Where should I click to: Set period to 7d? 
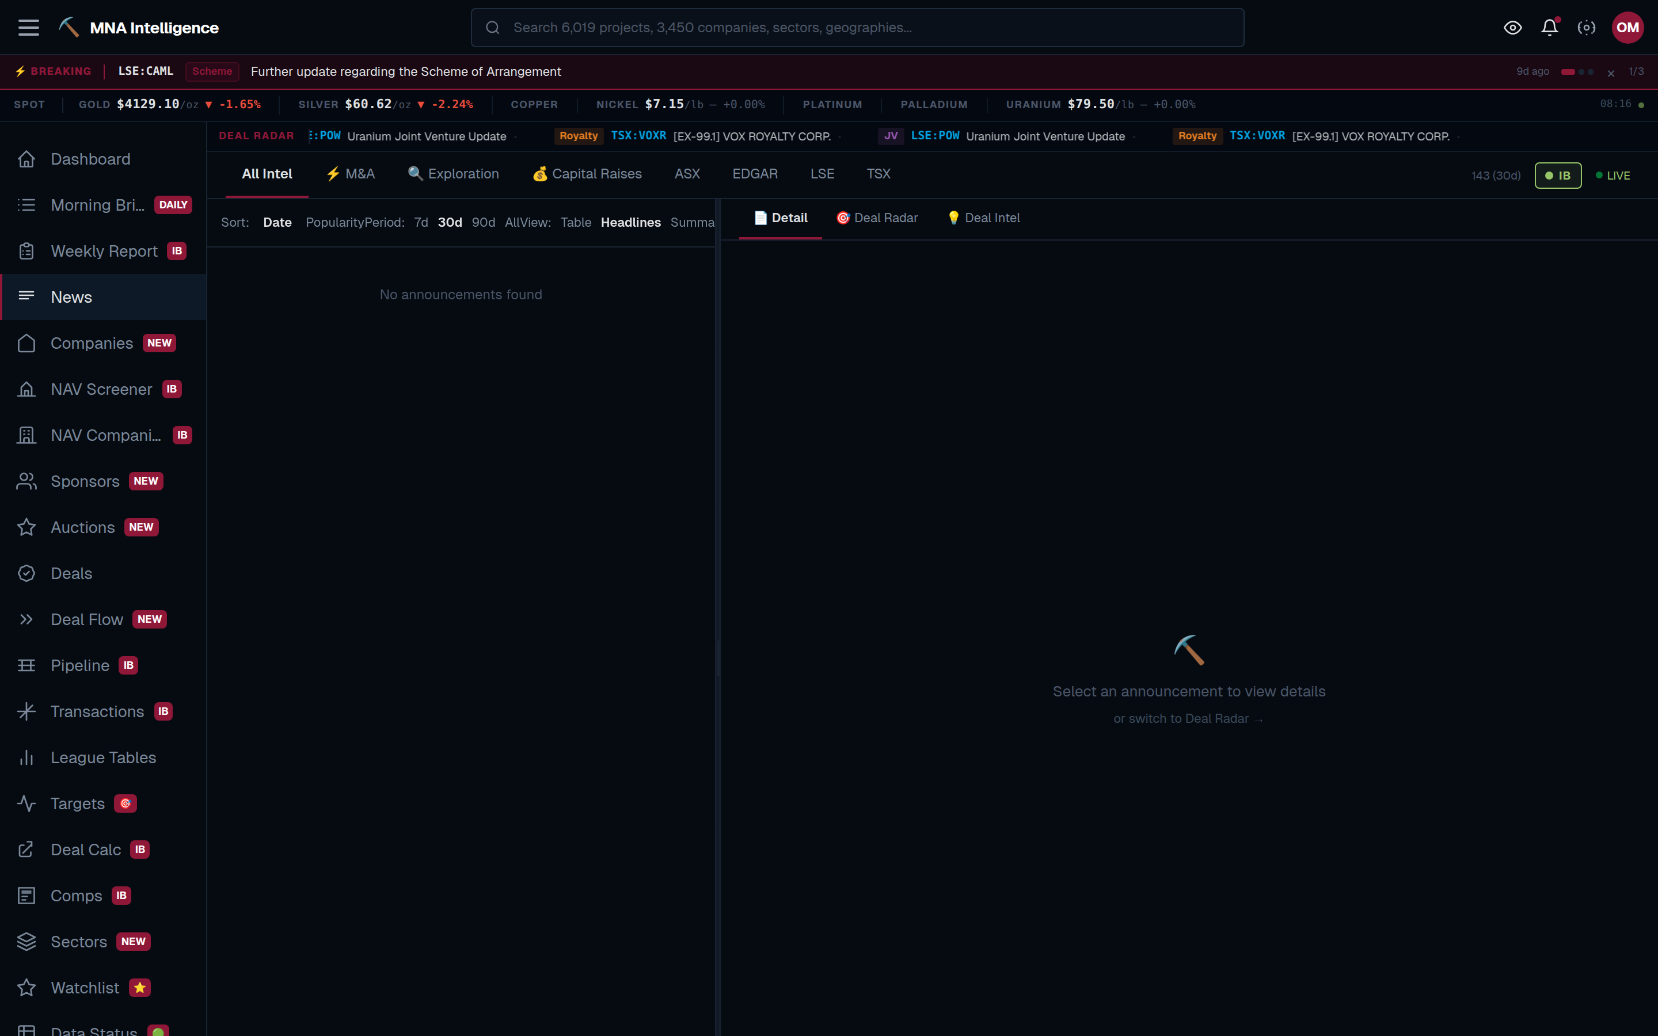(421, 222)
